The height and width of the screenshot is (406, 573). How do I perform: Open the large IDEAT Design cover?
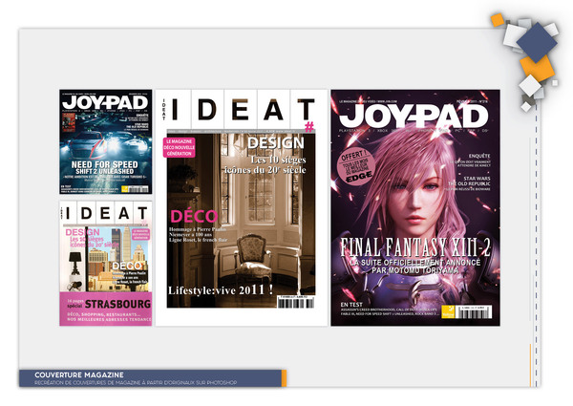point(242,207)
